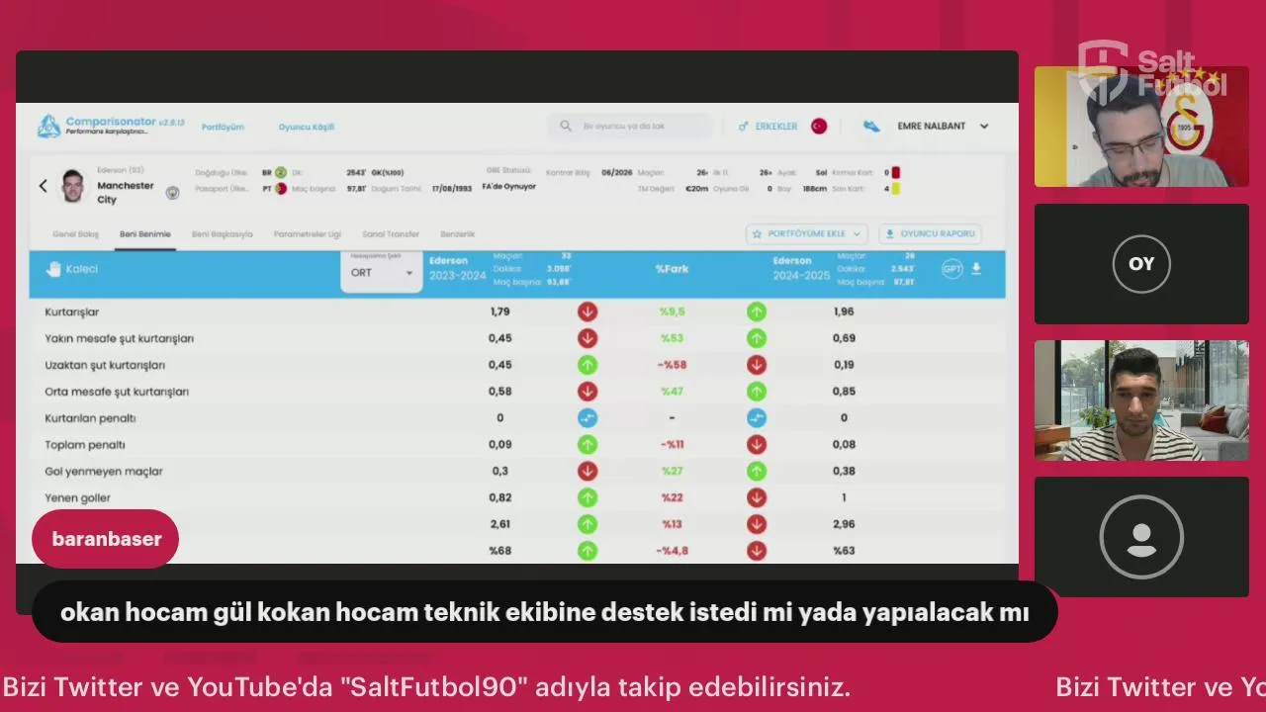Click Ederson's player photo
Screen dimensions: 1266x712
(x=73, y=186)
